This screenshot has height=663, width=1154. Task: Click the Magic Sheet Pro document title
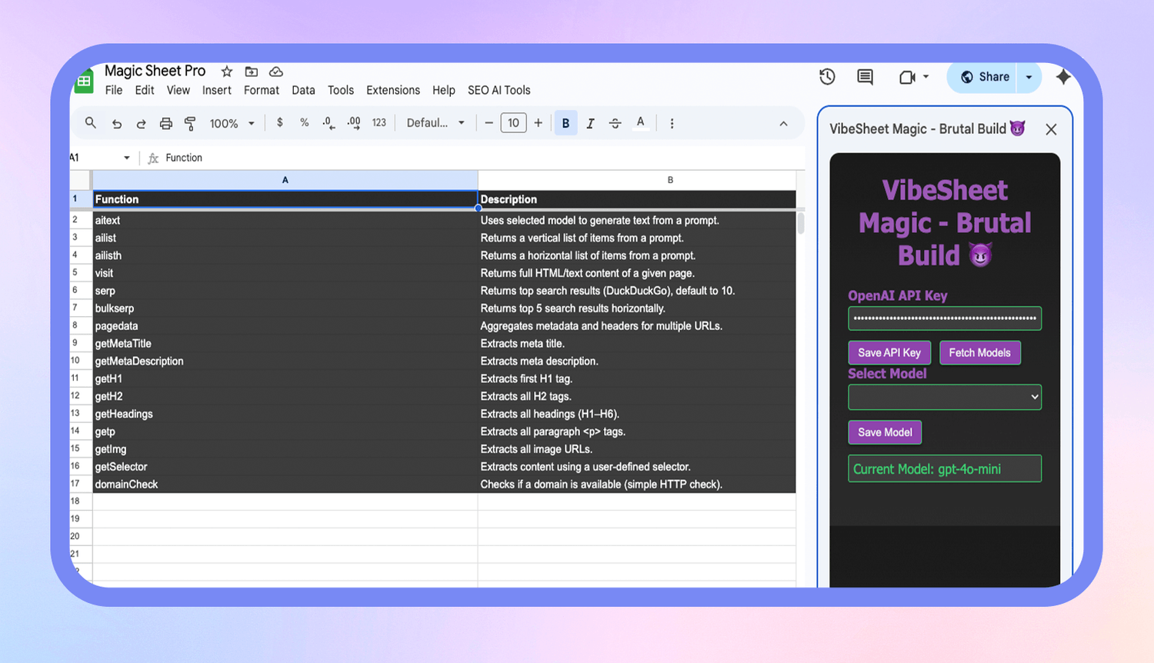coord(155,71)
